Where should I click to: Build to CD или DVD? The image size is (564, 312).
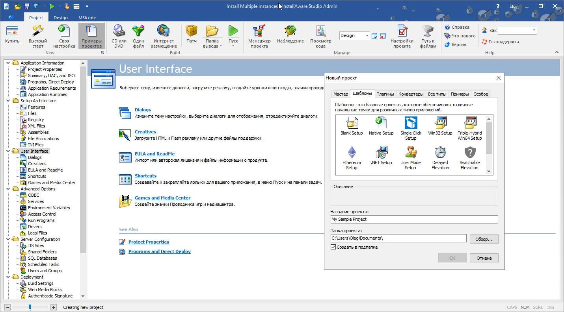coord(119,36)
